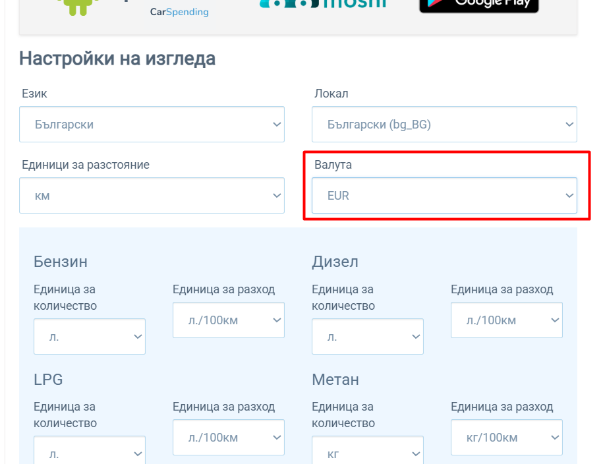
Task: Click the Език field label
Action: [x=34, y=94]
